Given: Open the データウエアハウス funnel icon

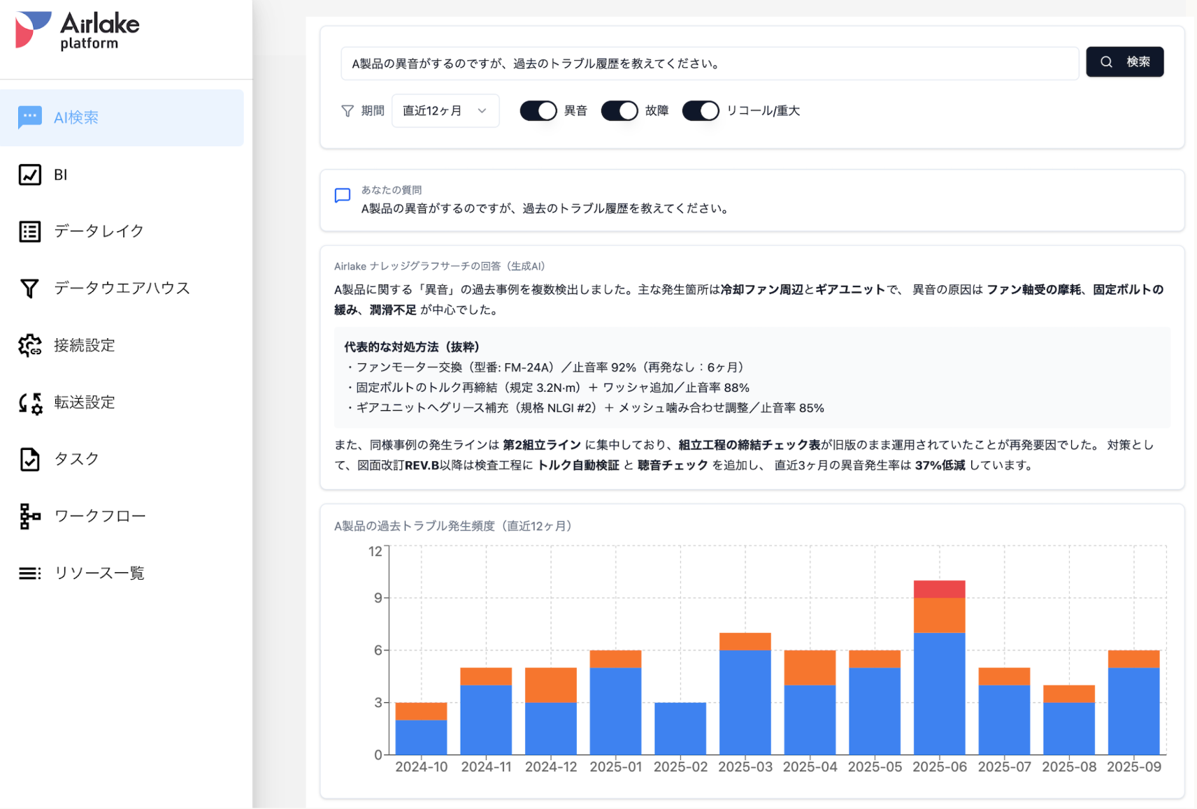Looking at the screenshot, I should coord(29,289).
